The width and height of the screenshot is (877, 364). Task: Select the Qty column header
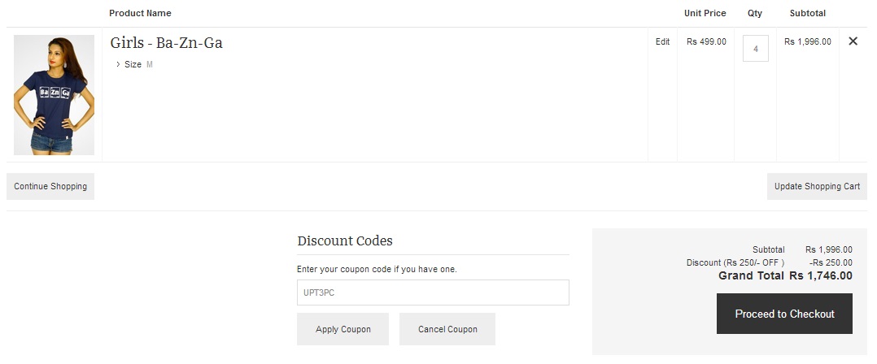[755, 13]
